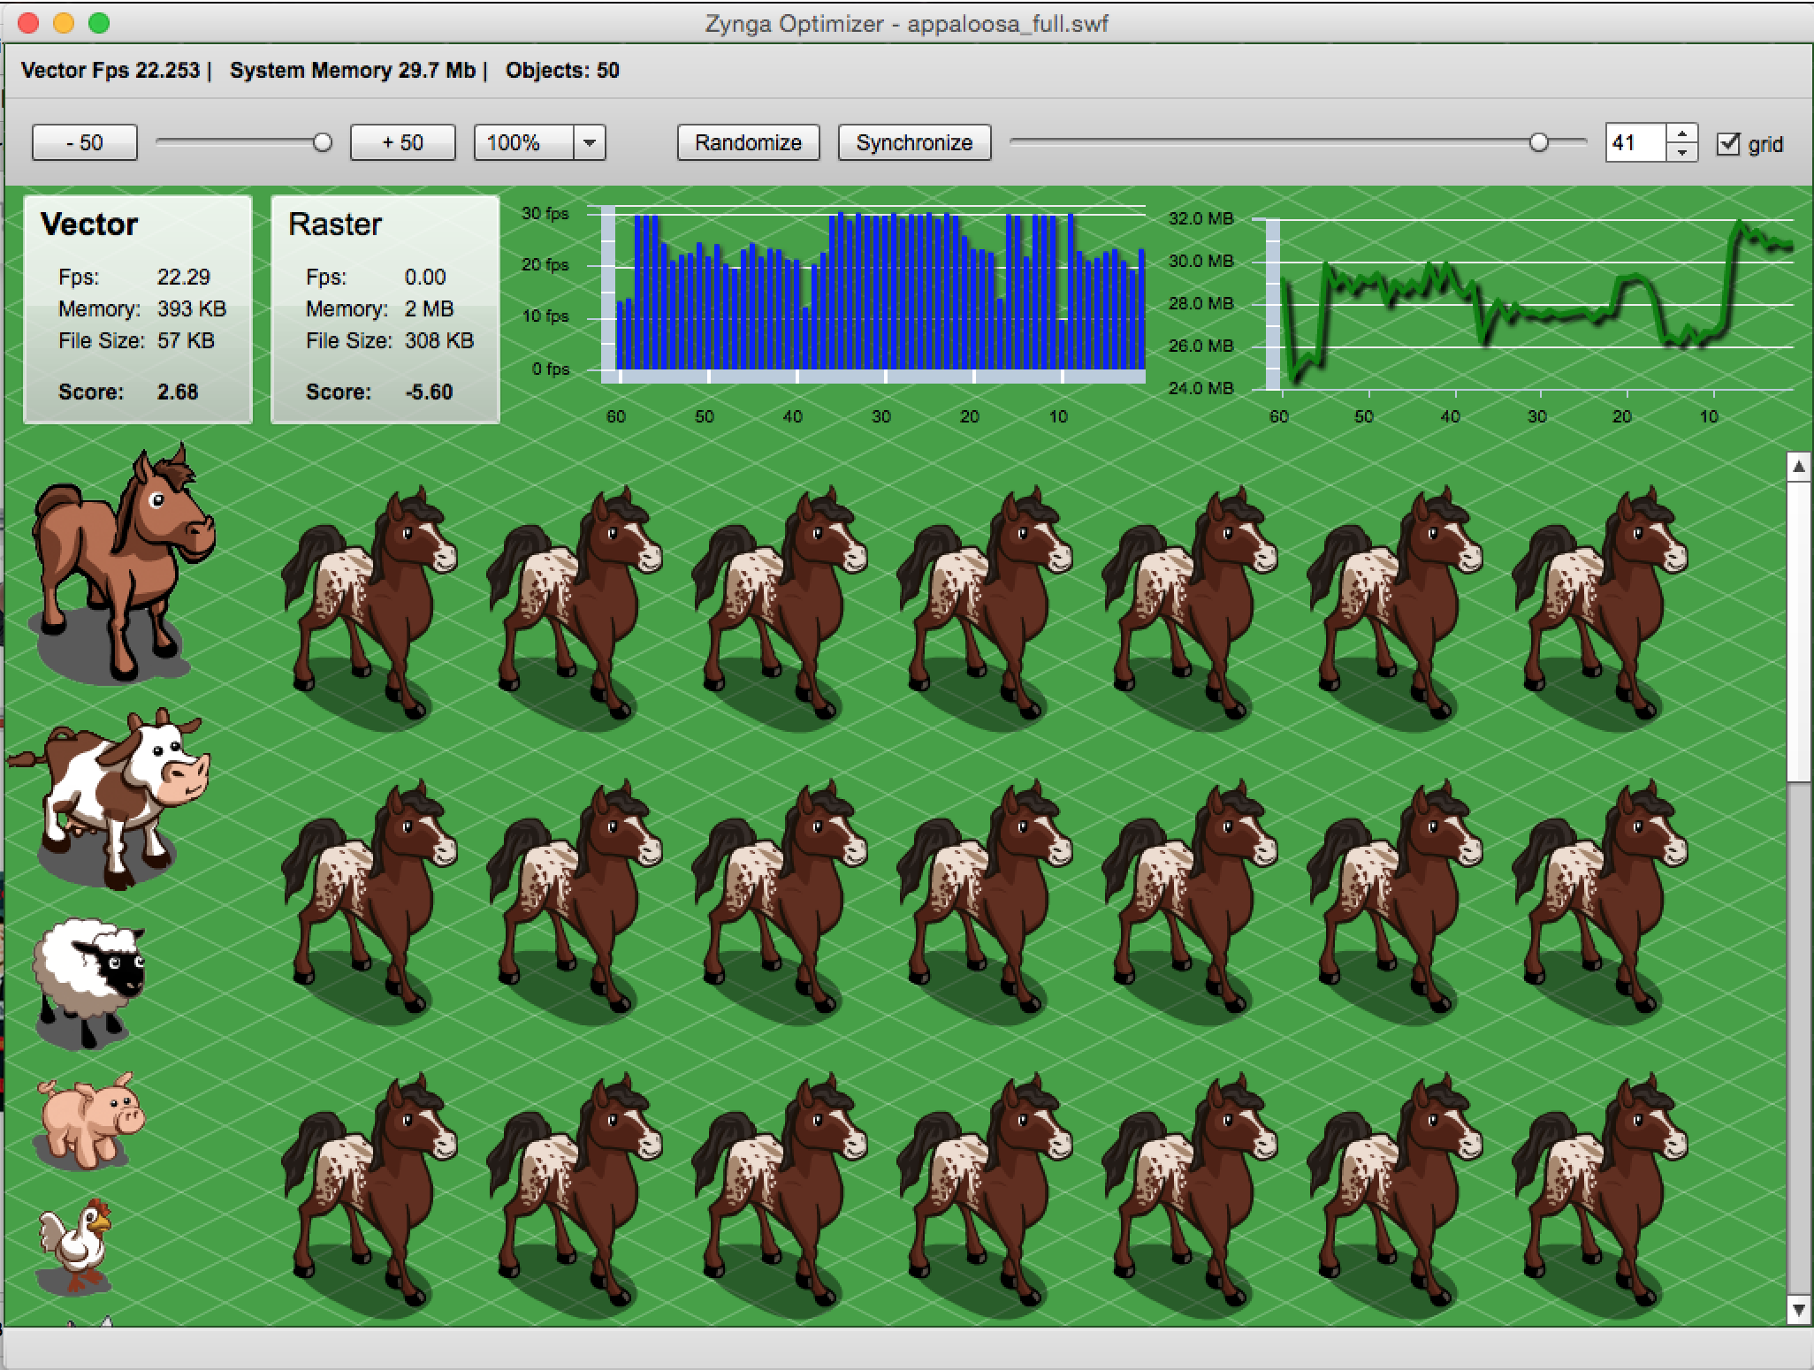
Task: Click the scrollbar up arrow
Action: [1799, 467]
